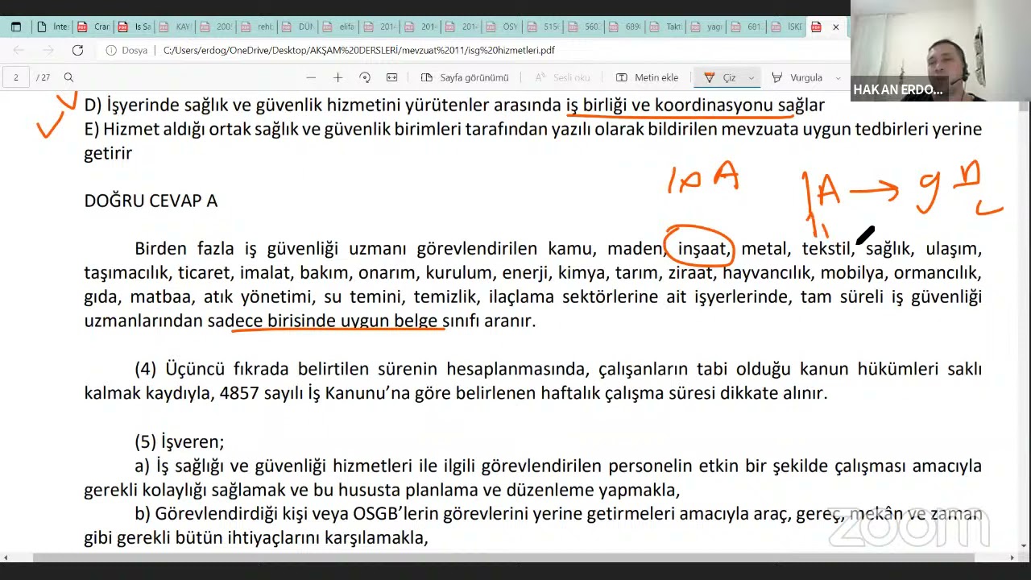The width and height of the screenshot is (1031, 580).
Task: Expand the Vurgula options arrow
Action: pyautogui.click(x=838, y=78)
